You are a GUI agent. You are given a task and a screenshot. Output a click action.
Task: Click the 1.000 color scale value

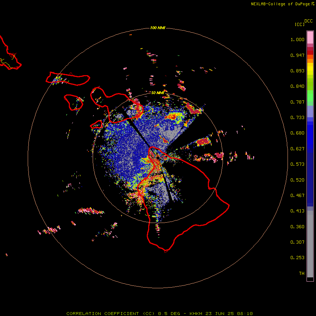(x=297, y=39)
